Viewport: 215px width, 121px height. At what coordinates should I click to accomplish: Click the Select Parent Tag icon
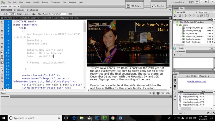(x=2, y=43)
